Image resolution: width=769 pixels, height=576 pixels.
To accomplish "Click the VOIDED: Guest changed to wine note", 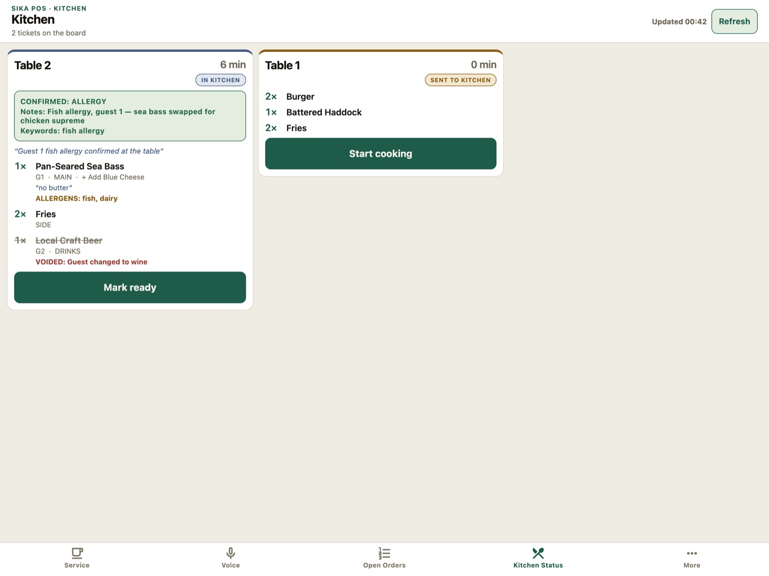I will pyautogui.click(x=91, y=262).
